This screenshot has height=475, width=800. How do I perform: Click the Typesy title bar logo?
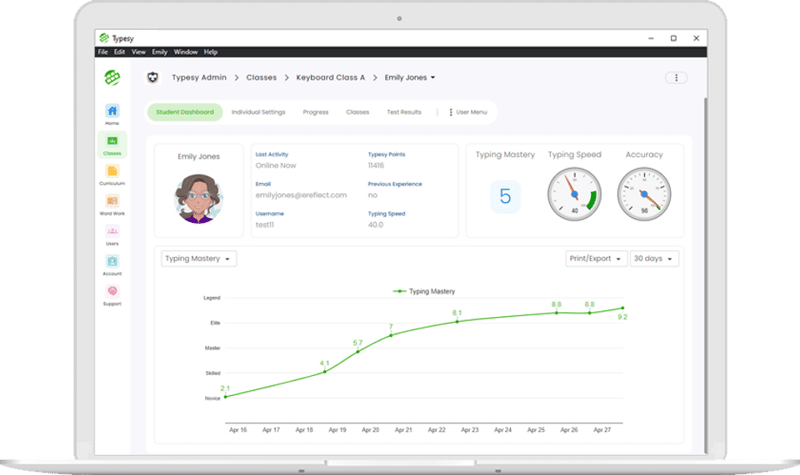(x=104, y=37)
